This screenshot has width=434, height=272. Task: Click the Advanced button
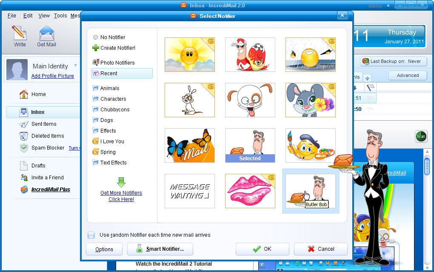(x=408, y=76)
